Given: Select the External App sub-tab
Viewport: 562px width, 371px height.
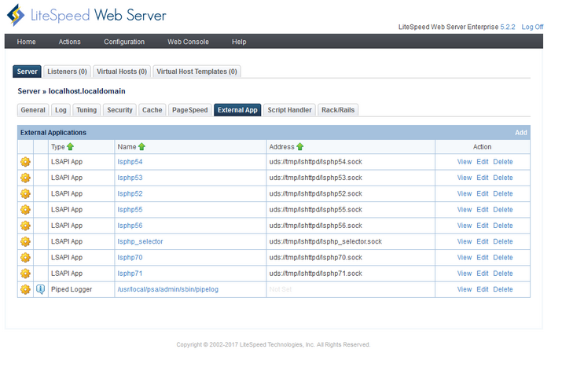Looking at the screenshot, I should pyautogui.click(x=237, y=110).
